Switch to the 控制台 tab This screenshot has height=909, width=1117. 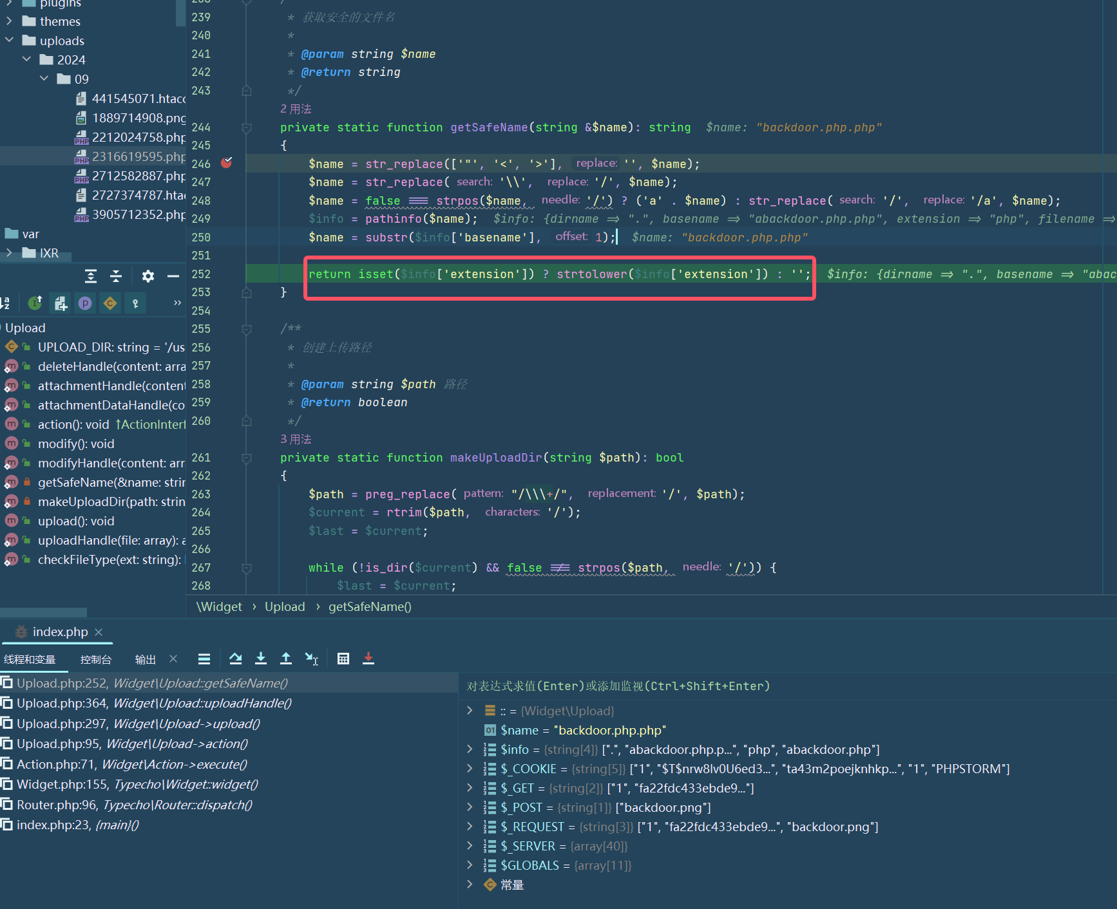96,659
